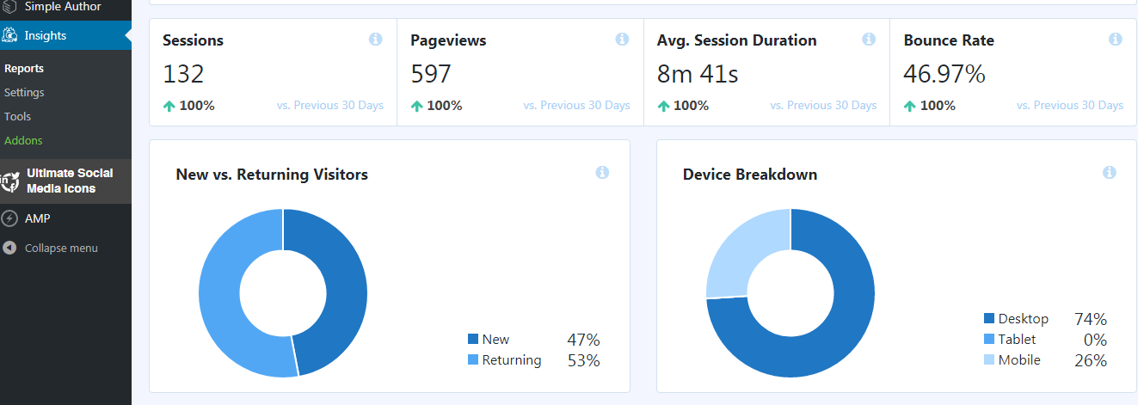
Task: Click the New 47% value
Action: click(583, 340)
